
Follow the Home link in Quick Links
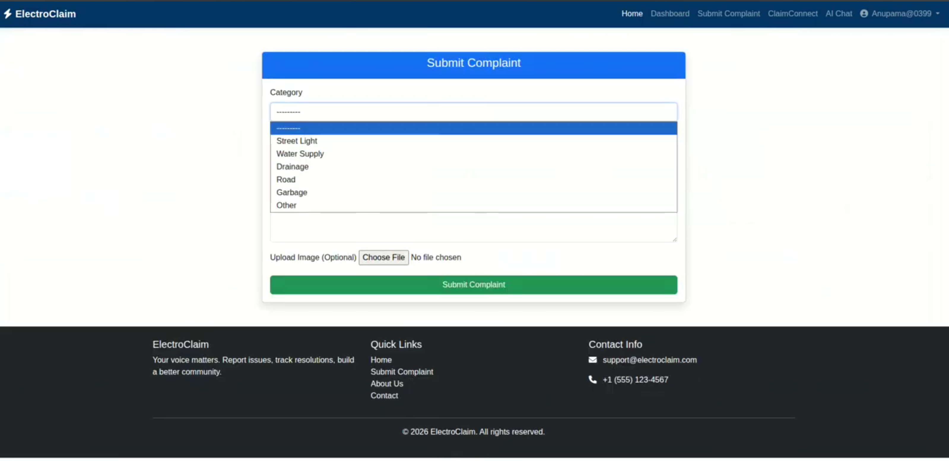pos(381,360)
